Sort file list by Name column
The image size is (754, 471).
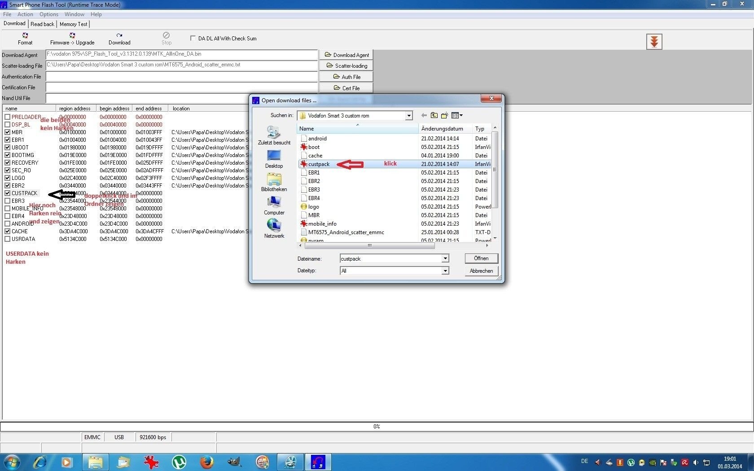pyautogui.click(x=357, y=129)
